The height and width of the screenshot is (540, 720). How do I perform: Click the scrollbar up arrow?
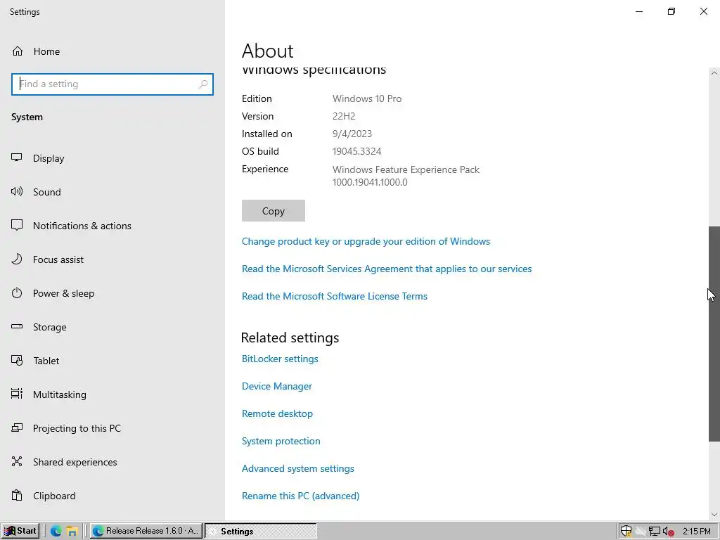(x=714, y=73)
